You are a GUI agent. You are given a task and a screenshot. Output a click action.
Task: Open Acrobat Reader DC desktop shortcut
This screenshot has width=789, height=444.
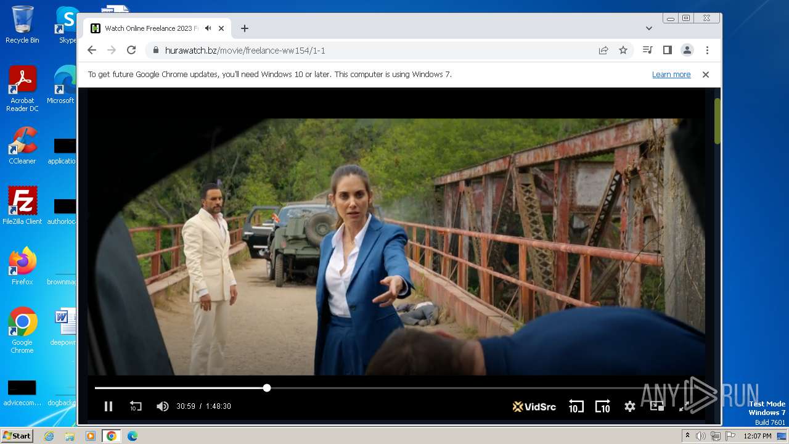click(22, 89)
